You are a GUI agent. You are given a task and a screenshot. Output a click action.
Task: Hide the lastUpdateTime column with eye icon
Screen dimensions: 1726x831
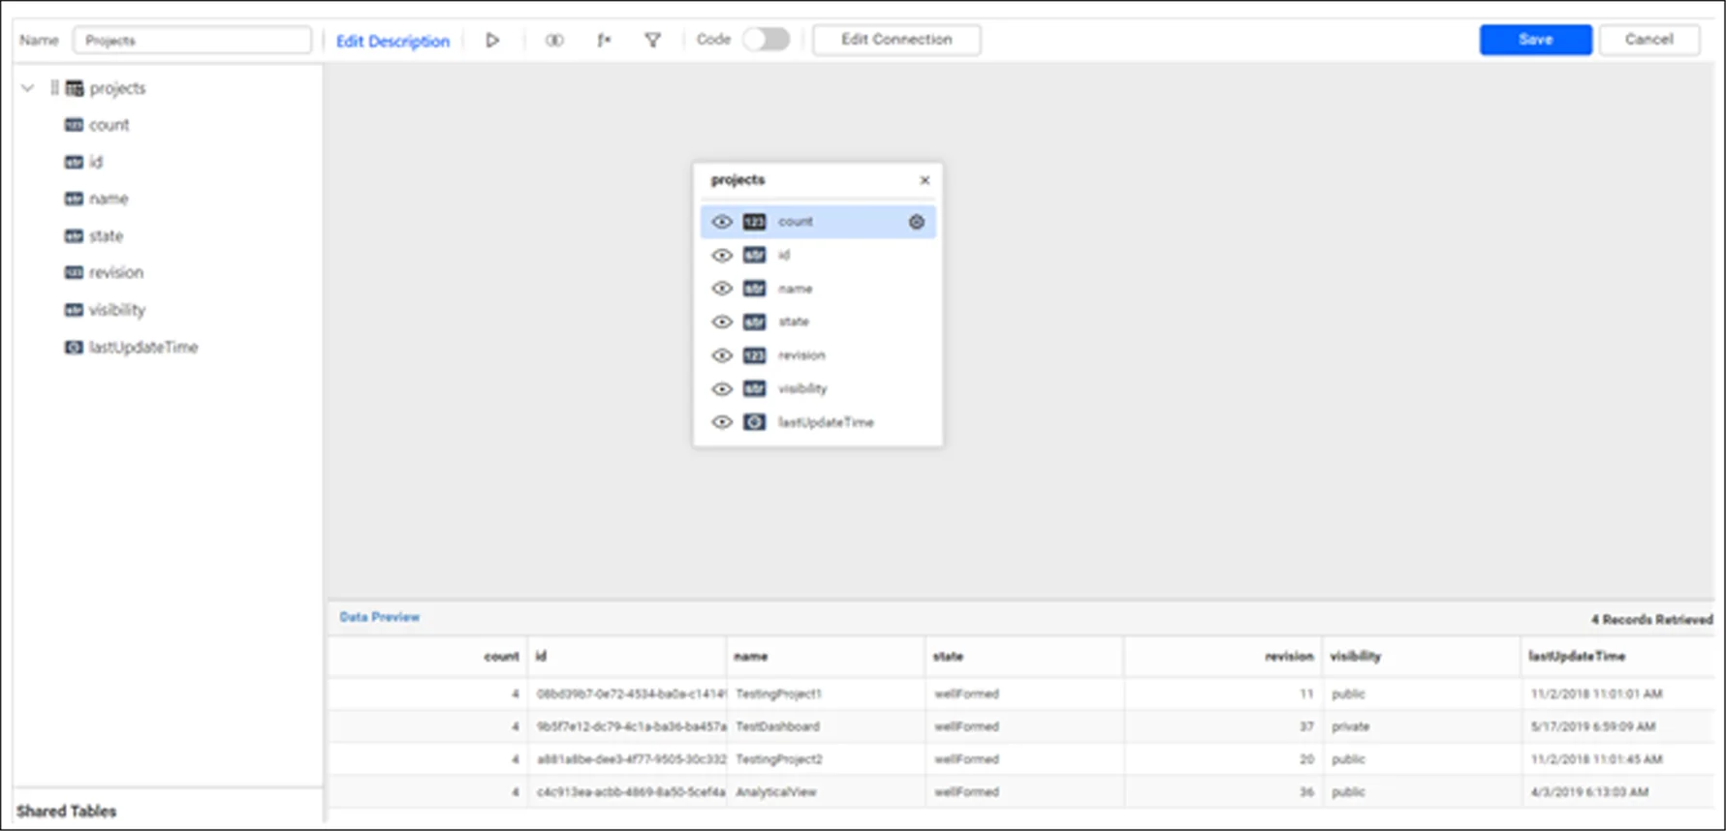722,422
